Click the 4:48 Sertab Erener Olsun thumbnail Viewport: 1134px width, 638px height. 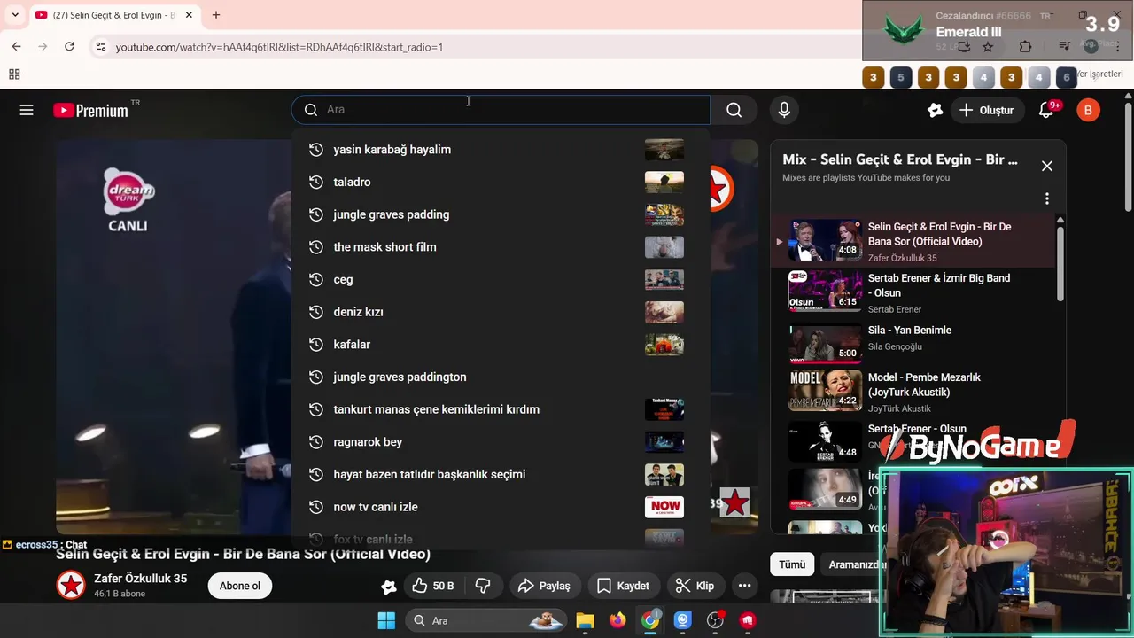825,441
